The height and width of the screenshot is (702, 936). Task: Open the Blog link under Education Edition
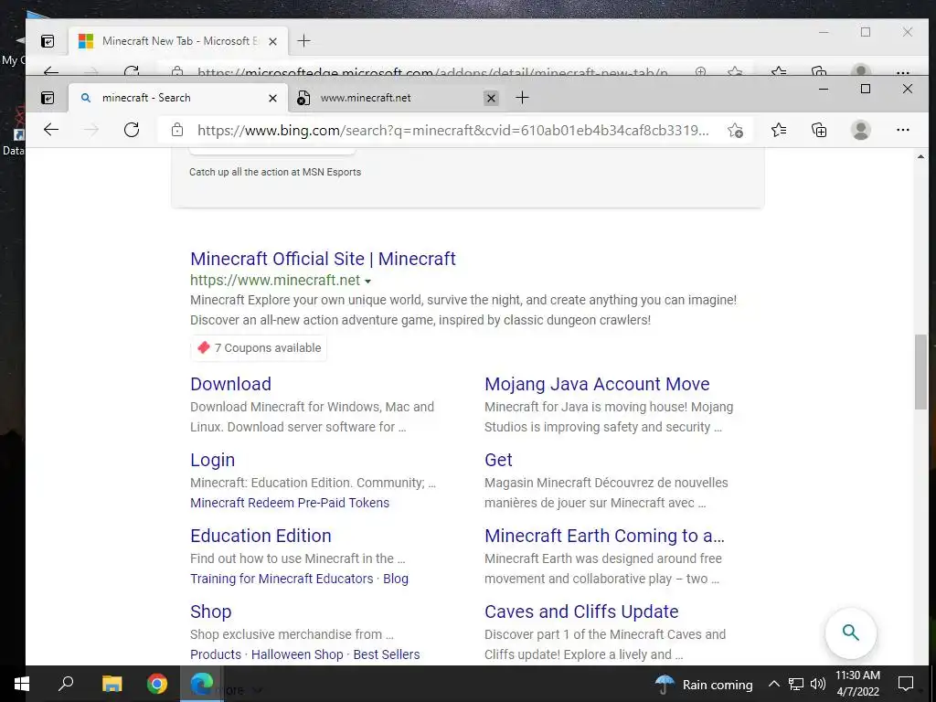(x=396, y=579)
